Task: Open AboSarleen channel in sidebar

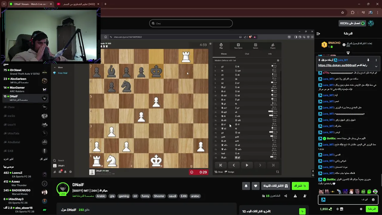Action: coord(25,81)
